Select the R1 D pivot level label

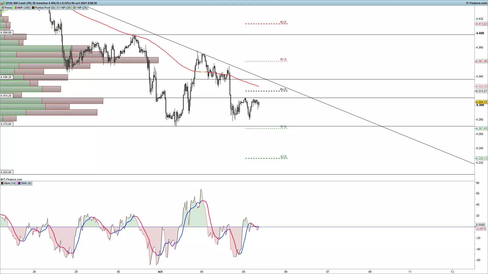coord(283,59)
